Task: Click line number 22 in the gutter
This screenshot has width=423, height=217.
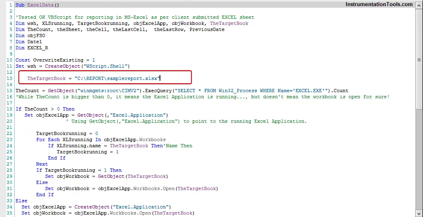Action: coord(9,134)
